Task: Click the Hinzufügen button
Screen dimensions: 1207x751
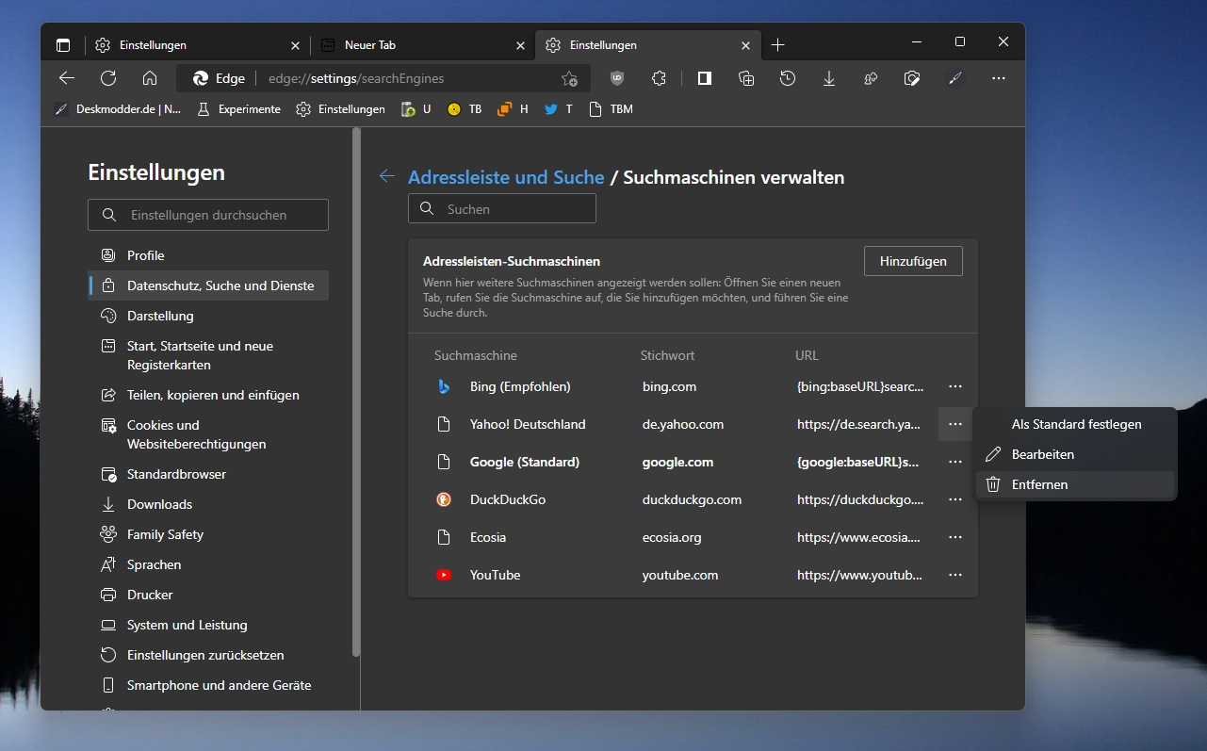Action: pos(913,261)
